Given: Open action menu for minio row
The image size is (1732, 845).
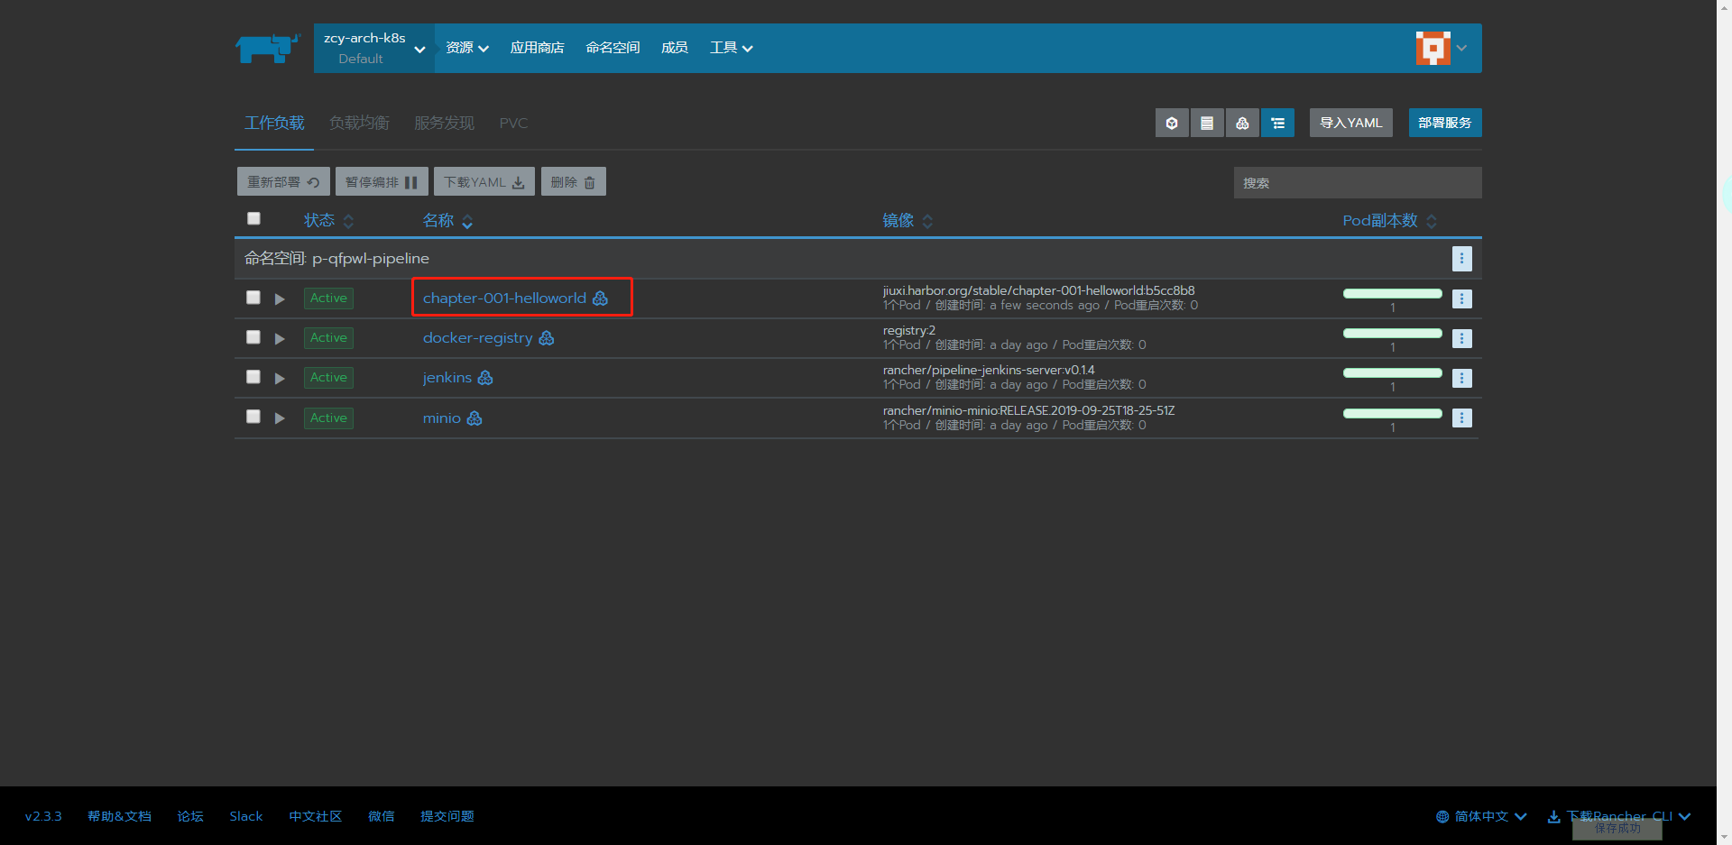Looking at the screenshot, I should pos(1462,418).
